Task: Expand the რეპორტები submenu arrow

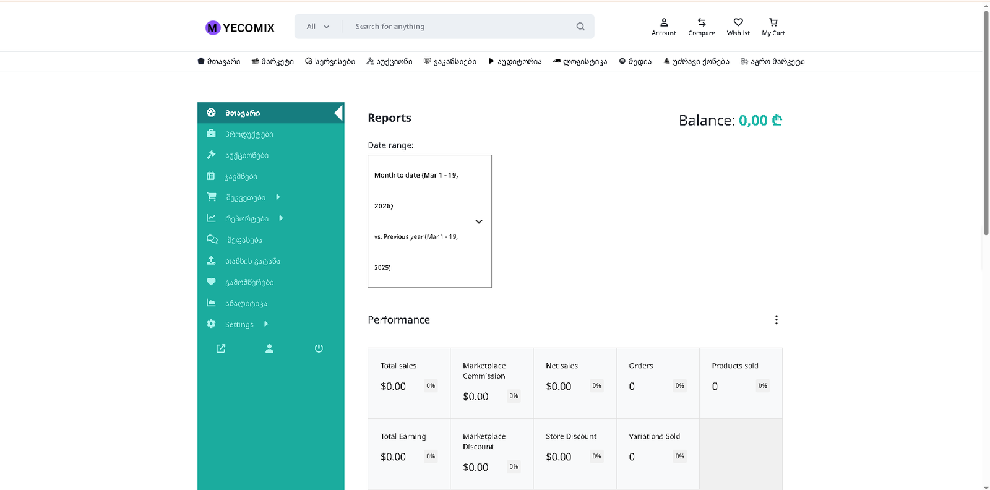Action: point(281,218)
